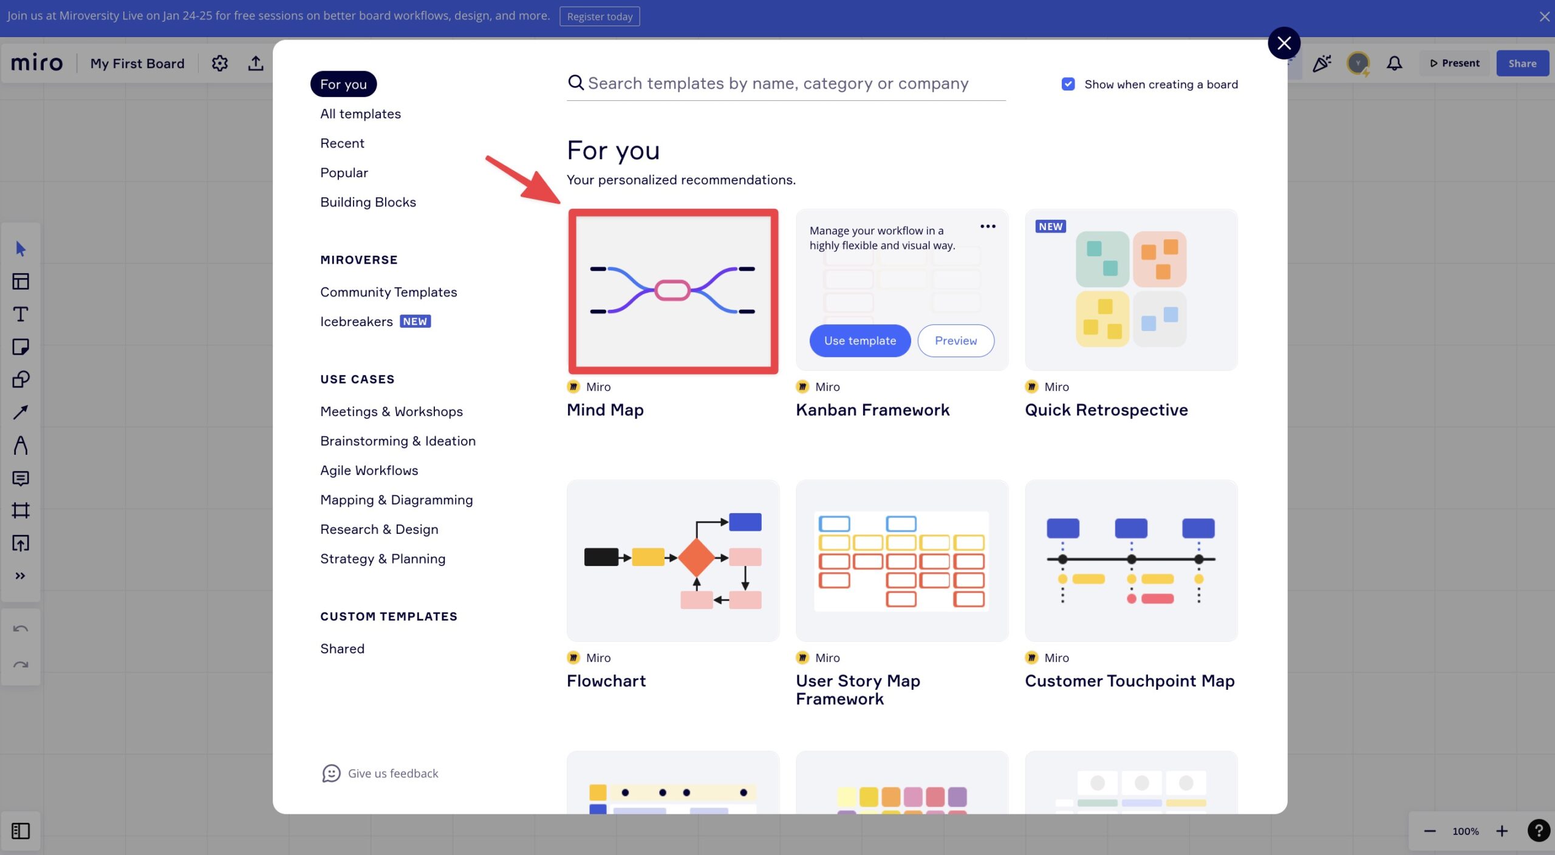Click the Use template button

tap(860, 341)
